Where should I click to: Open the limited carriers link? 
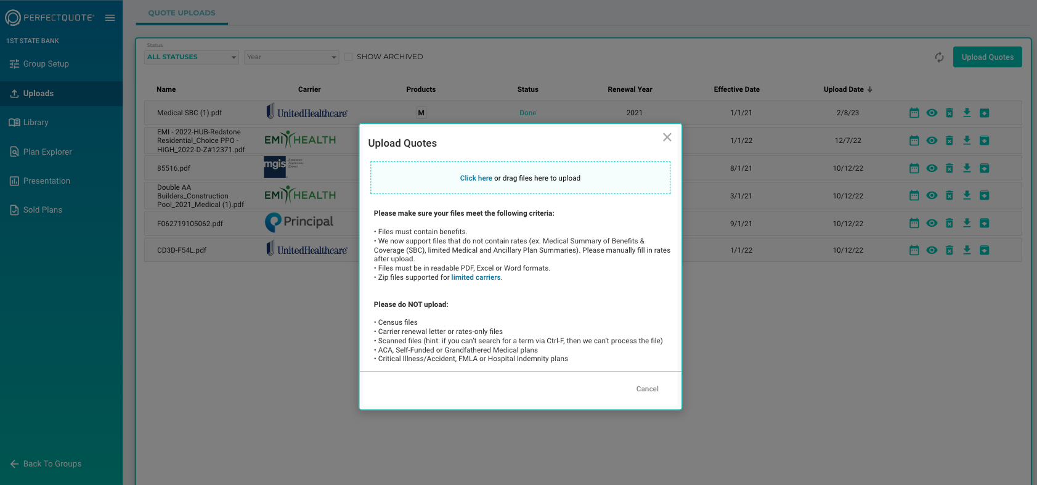[x=476, y=277]
